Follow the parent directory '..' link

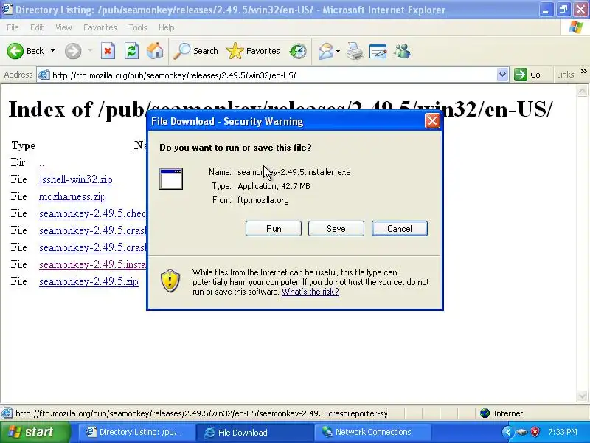pos(42,164)
